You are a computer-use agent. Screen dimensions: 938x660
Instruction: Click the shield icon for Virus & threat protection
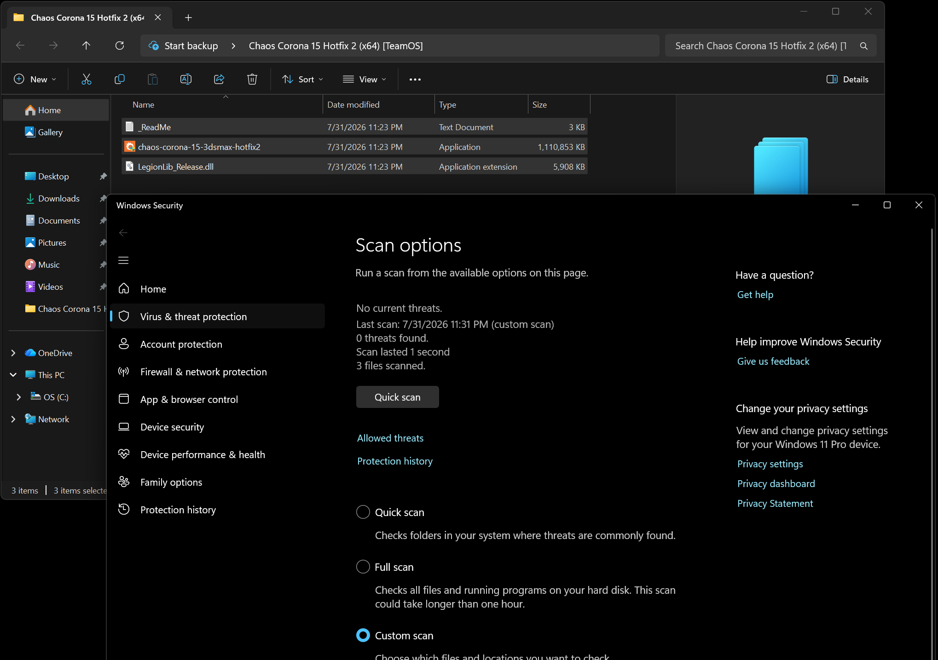tap(124, 316)
